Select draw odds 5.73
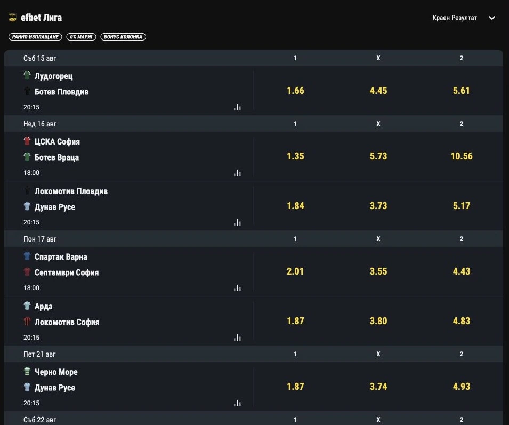Screen dimensions: 509x425 (x=378, y=156)
